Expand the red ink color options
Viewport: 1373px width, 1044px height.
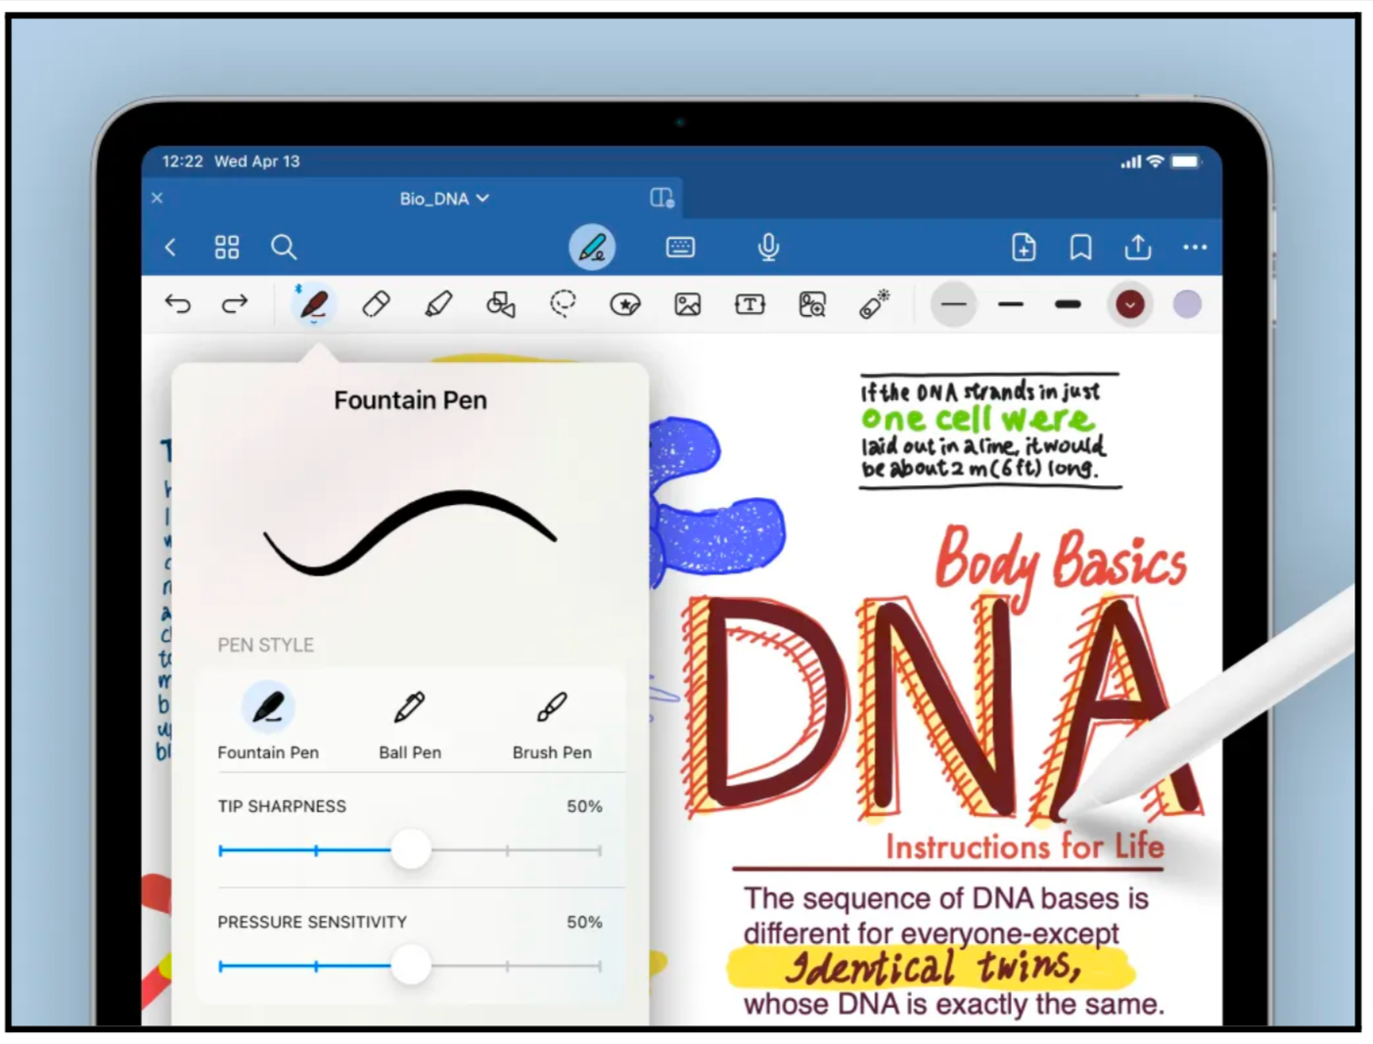coord(1130,304)
